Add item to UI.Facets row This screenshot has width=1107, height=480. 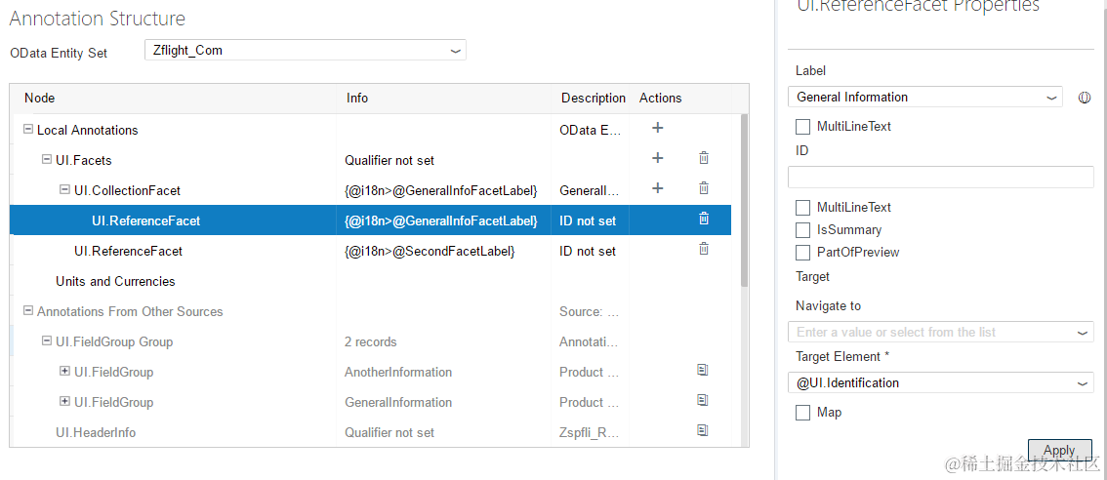(657, 158)
